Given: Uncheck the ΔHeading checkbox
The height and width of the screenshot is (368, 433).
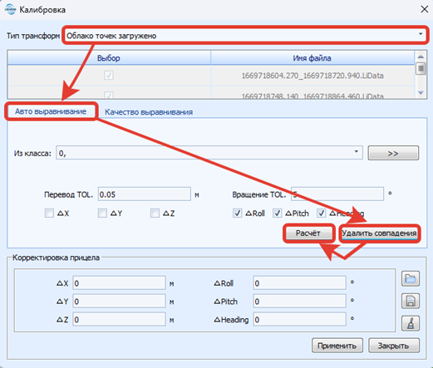Looking at the screenshot, I should pyautogui.click(x=321, y=213).
